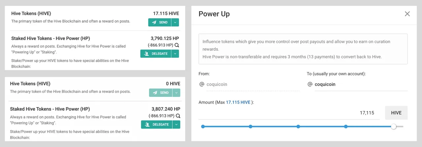Set slider to the fourth (75%) marker
Image resolution: width=422 pixels, height=147 pixels.
point(346,126)
